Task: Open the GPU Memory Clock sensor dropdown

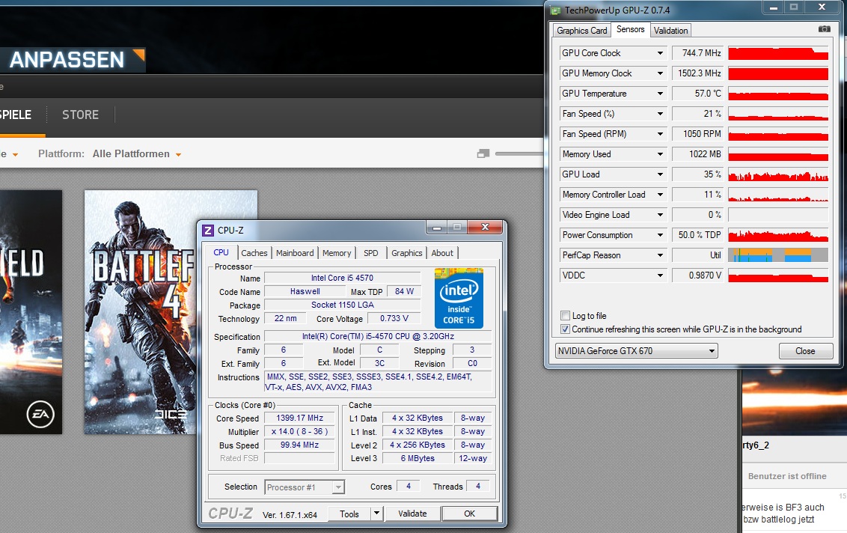Action: point(660,73)
